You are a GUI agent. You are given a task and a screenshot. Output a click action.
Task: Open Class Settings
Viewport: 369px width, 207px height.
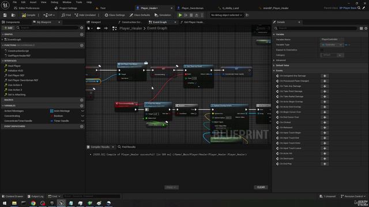[115, 15]
